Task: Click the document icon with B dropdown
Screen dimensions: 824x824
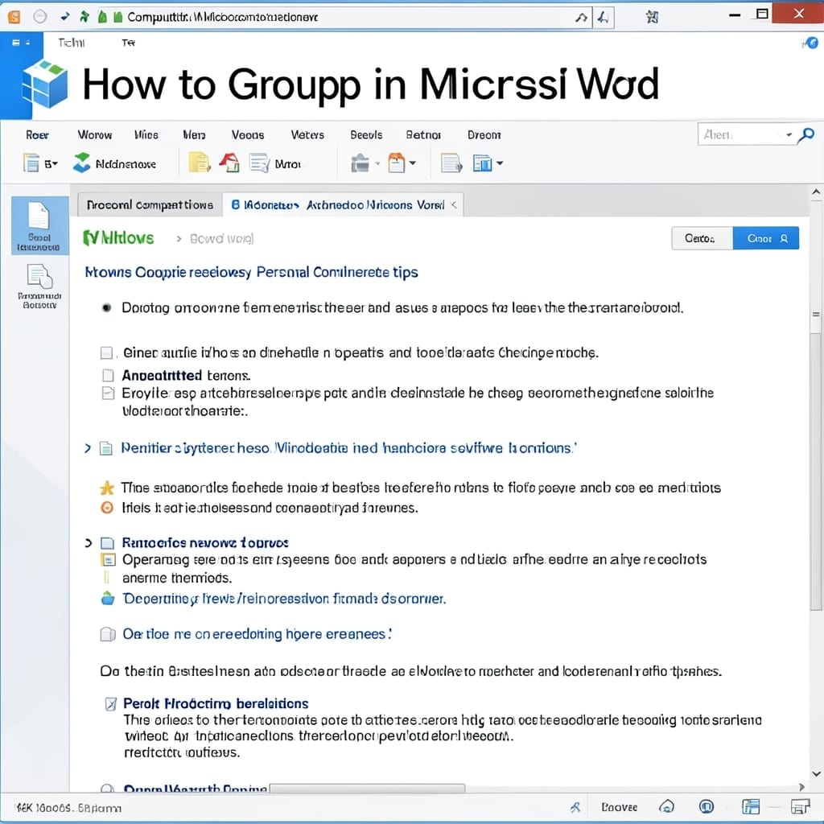Action: pos(31,163)
